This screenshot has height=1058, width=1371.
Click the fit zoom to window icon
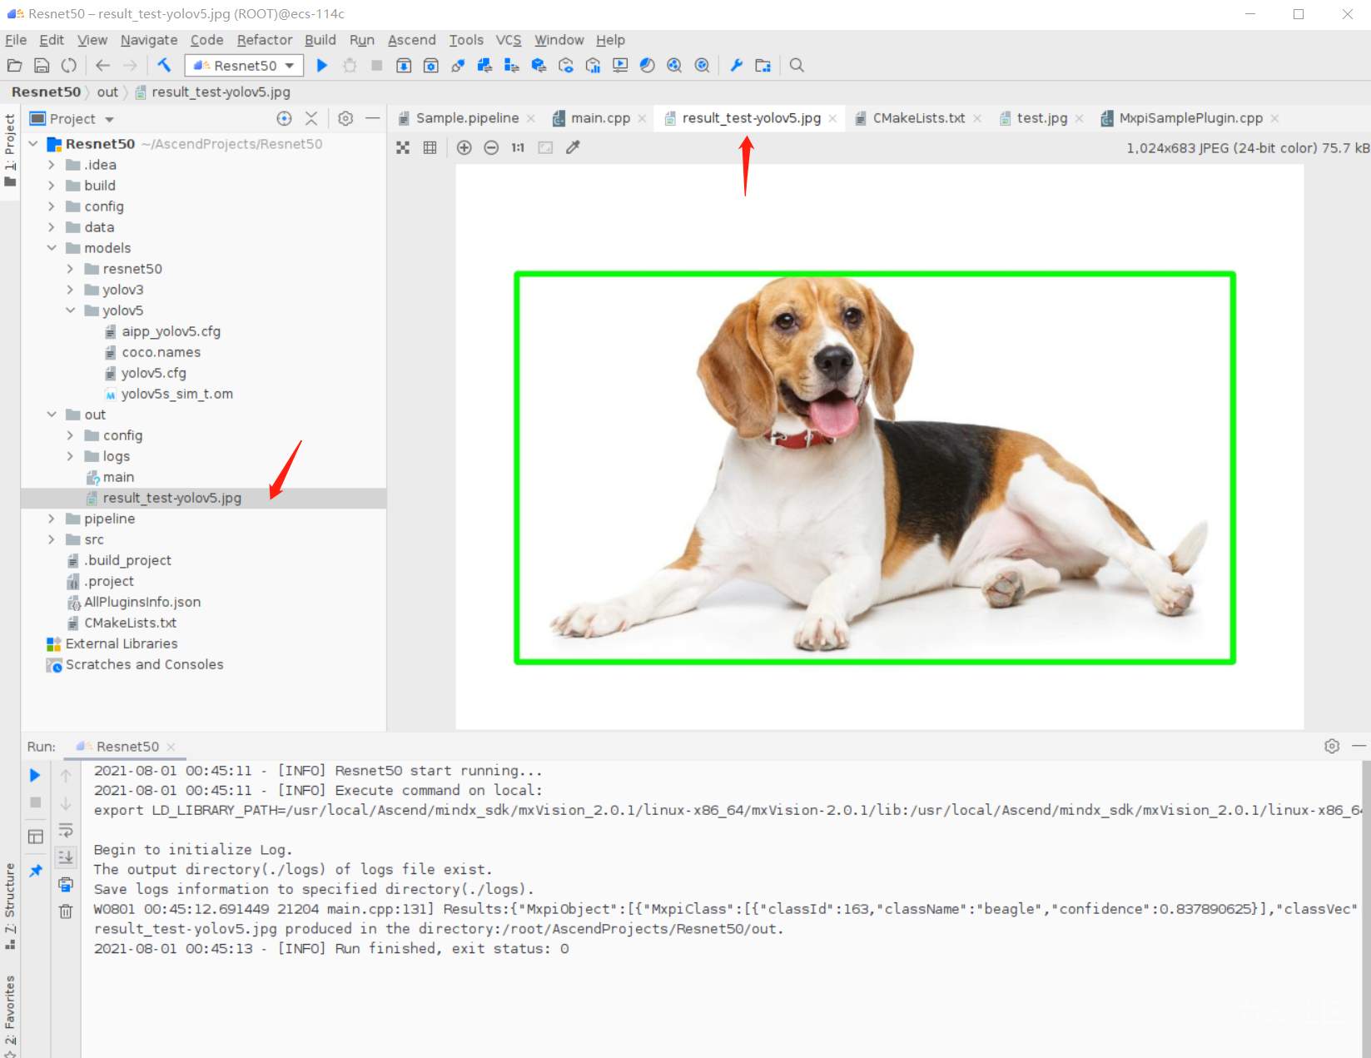[545, 147]
